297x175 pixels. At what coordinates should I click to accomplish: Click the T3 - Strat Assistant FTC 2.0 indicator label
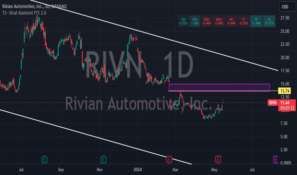[x=24, y=13]
